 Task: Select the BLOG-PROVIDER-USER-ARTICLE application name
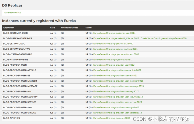[x=20, y=70]
